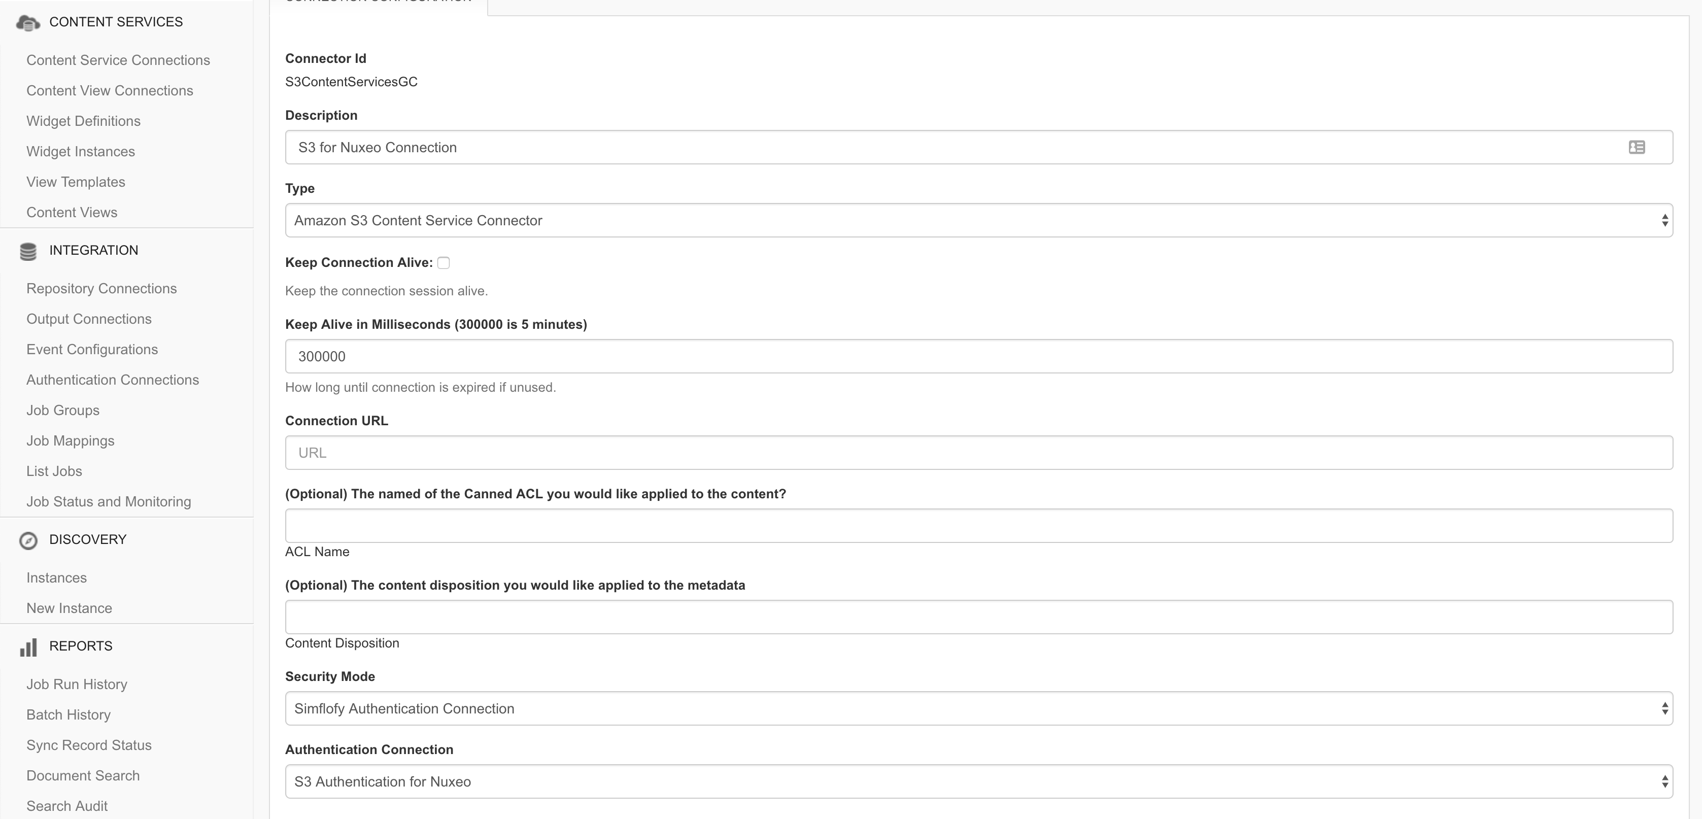Screen dimensions: 1702x819
Task: Click the Repository Connections icon
Action: click(x=101, y=288)
